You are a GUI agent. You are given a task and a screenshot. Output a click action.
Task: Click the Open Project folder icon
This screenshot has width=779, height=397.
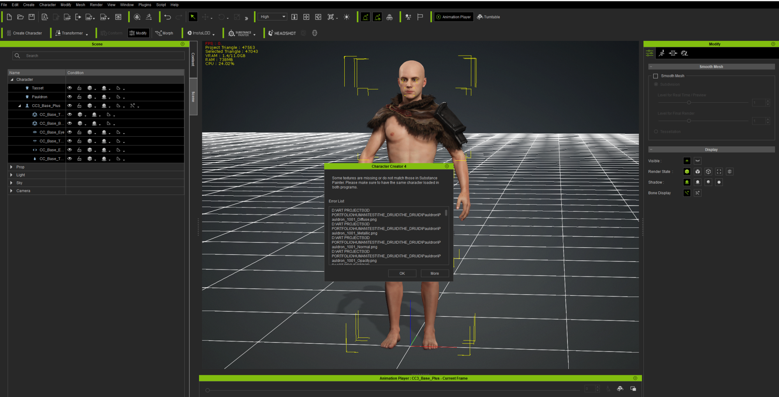click(x=21, y=17)
